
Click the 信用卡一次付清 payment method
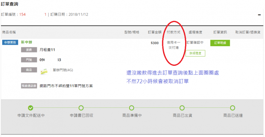tap(174, 45)
